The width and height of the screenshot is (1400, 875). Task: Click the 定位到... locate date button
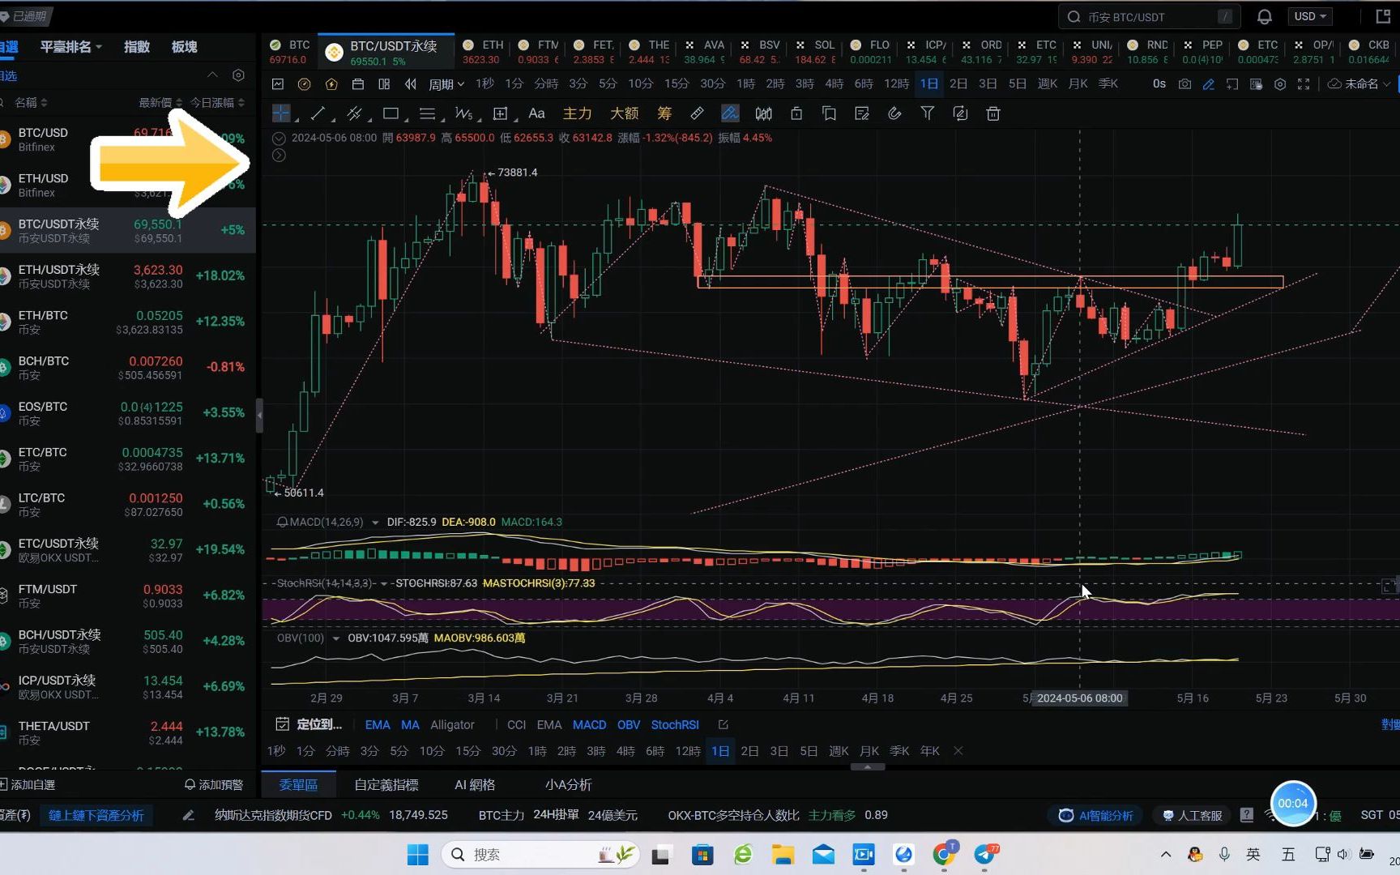[309, 725]
